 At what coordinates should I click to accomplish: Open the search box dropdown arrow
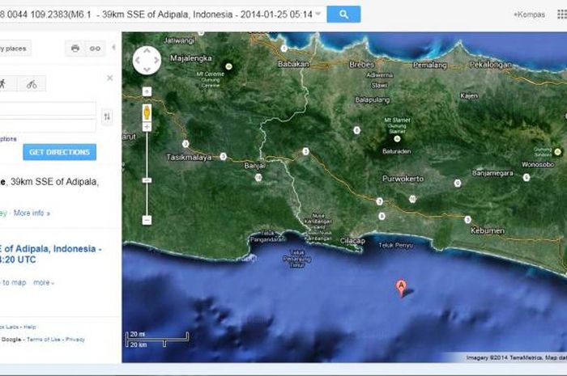coord(318,14)
